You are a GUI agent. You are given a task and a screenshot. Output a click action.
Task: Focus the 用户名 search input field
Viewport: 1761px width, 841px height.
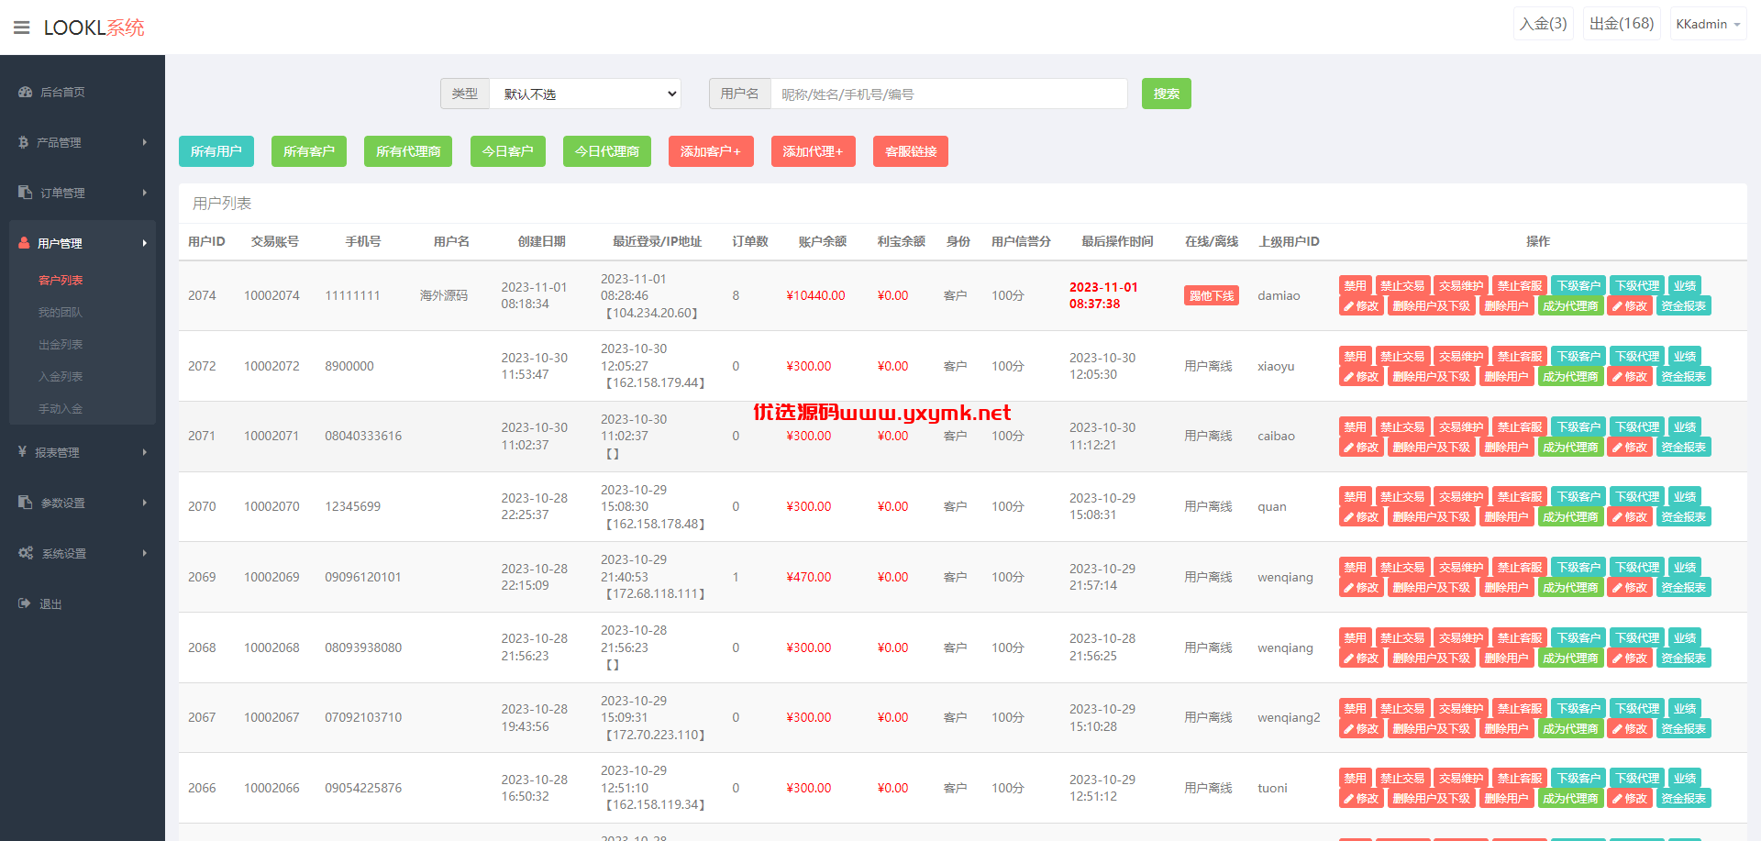(949, 94)
